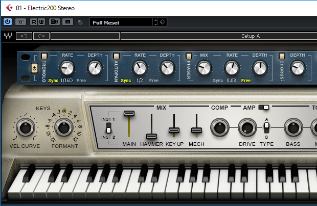Enable Read automation R button
Viewport: 317px width, 206px height.
pos(34,22)
